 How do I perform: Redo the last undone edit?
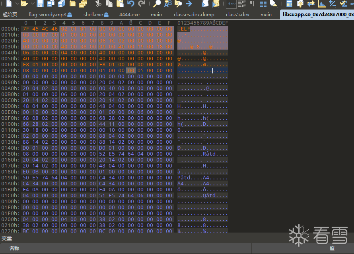click(x=142, y=4)
